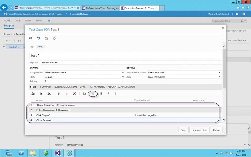Click the Add attachment paperclip icon
The height and width of the screenshot is (157, 251).
click(x=93, y=94)
